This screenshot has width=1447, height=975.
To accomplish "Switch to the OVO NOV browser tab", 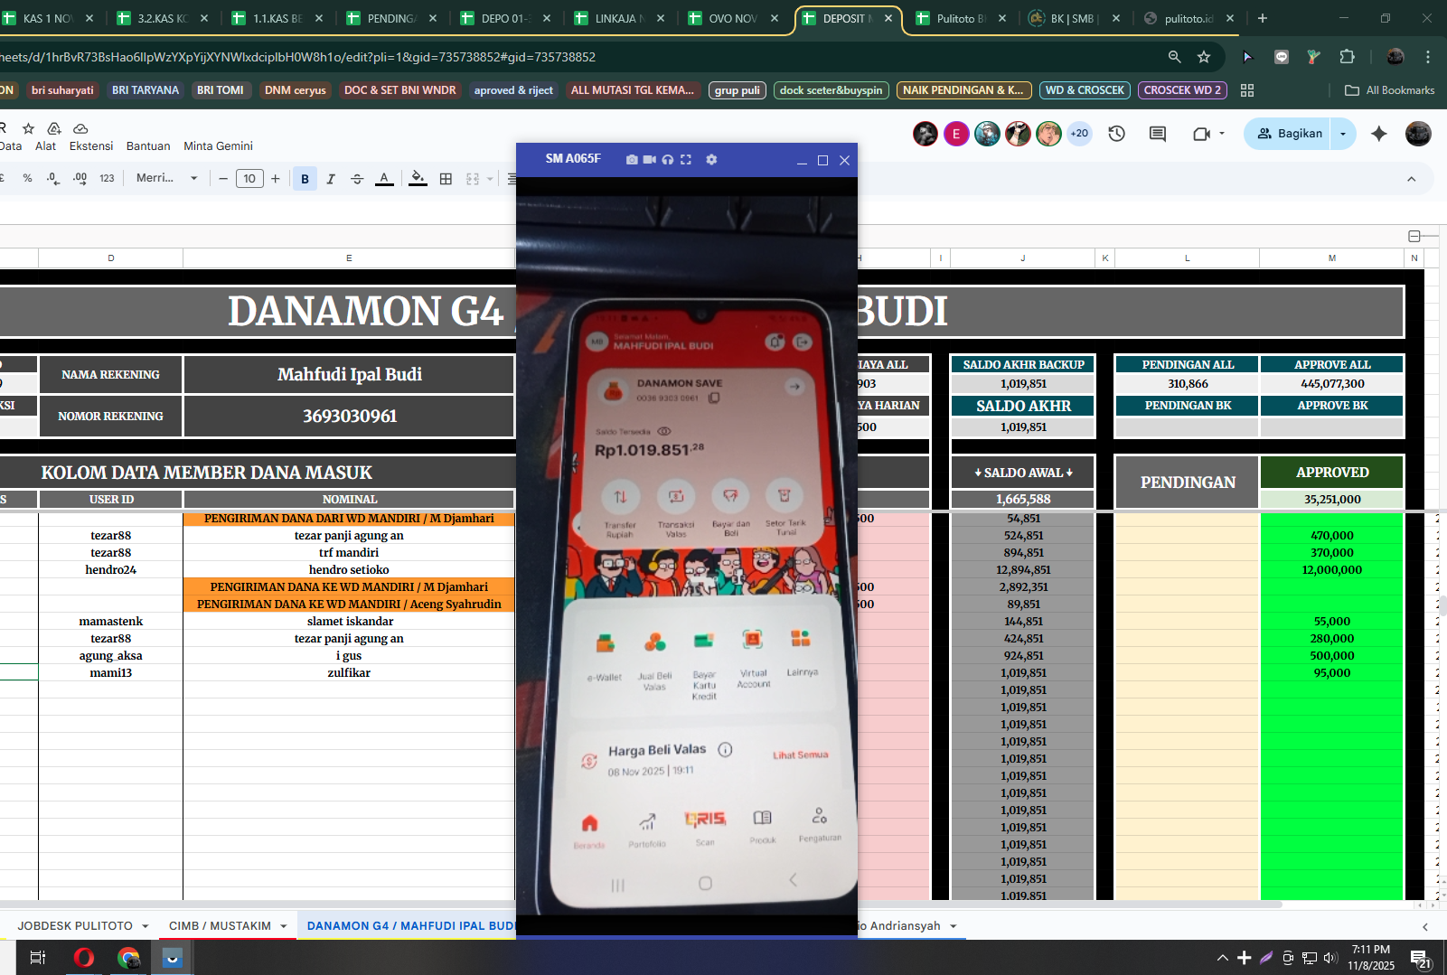I will point(732,18).
